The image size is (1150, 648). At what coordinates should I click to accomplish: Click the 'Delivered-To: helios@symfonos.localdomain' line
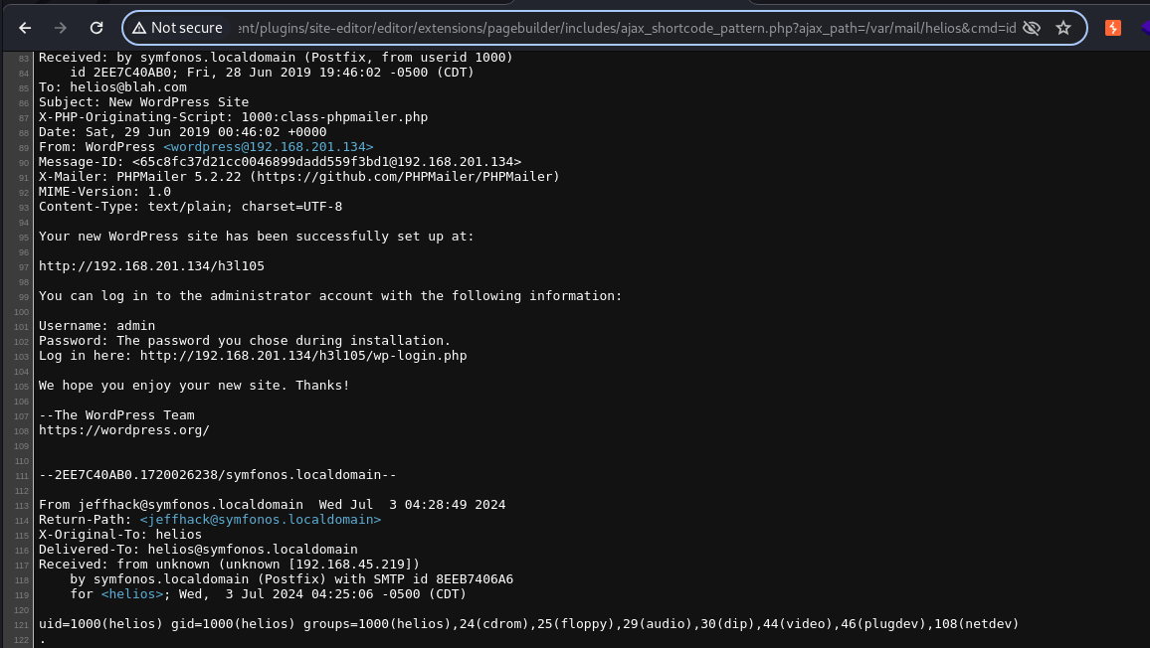(198, 549)
